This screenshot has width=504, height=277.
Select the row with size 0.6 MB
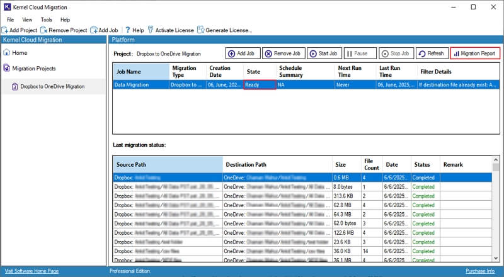[302, 178]
